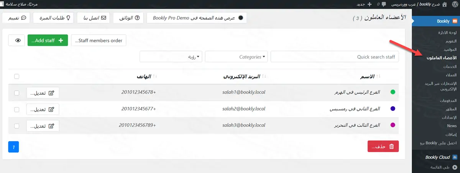460x173 pixels.
Task: Open the WordPress logo menu
Action: coord(455,4)
